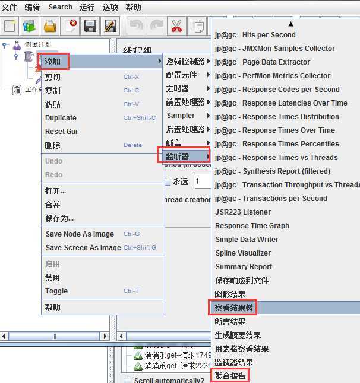This screenshot has width=360, height=383.
Task: Choose 合并 in the context menu
Action: tap(103, 205)
